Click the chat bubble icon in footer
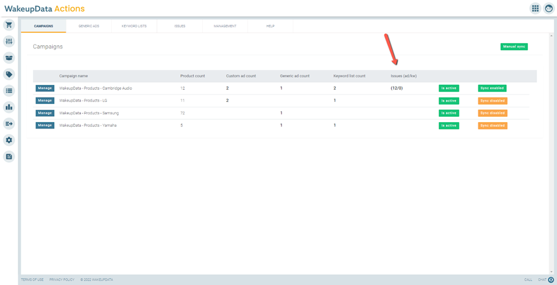557x285 pixels. coord(551,280)
